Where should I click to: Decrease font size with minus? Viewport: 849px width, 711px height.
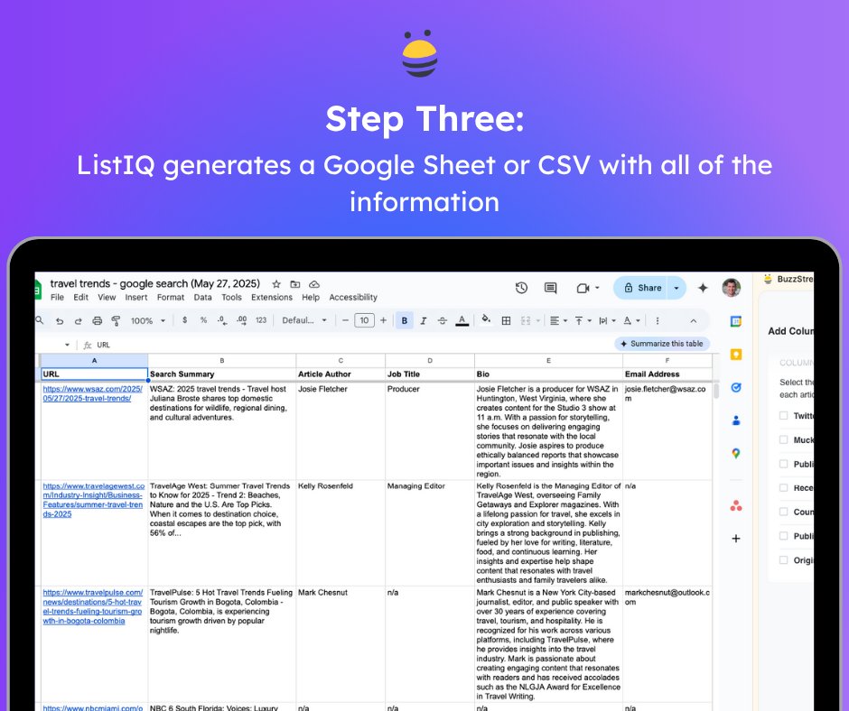point(345,321)
